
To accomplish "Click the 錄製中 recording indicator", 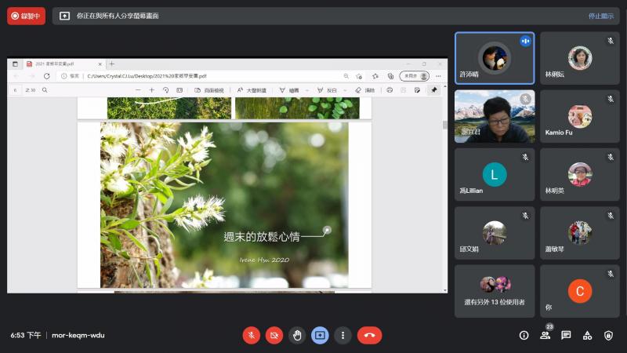I will coord(27,16).
